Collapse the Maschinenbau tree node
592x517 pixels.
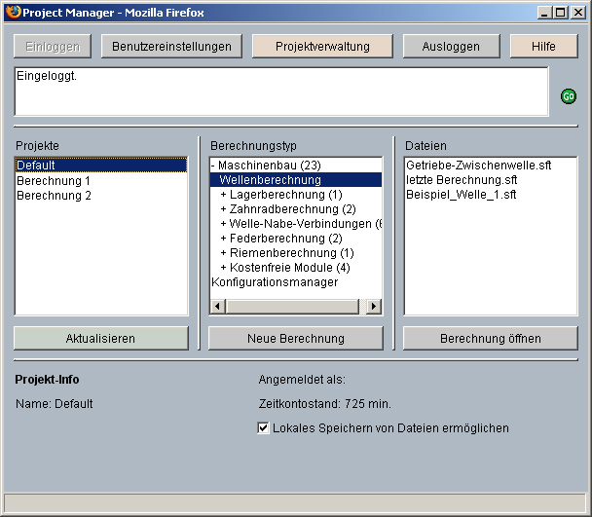(213, 166)
